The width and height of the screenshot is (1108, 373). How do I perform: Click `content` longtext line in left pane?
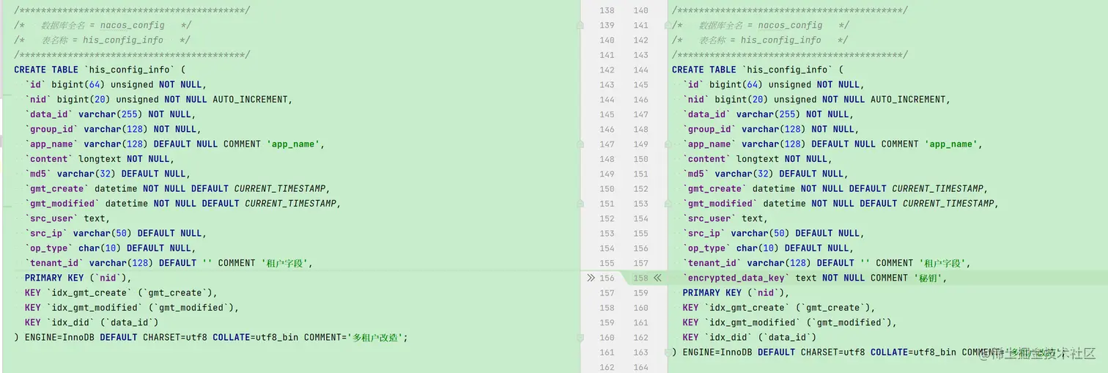(x=99, y=159)
